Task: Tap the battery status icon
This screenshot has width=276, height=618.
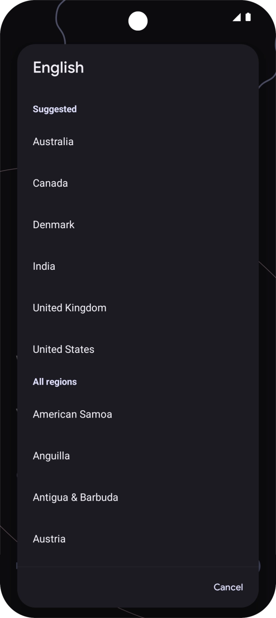Action: click(247, 17)
